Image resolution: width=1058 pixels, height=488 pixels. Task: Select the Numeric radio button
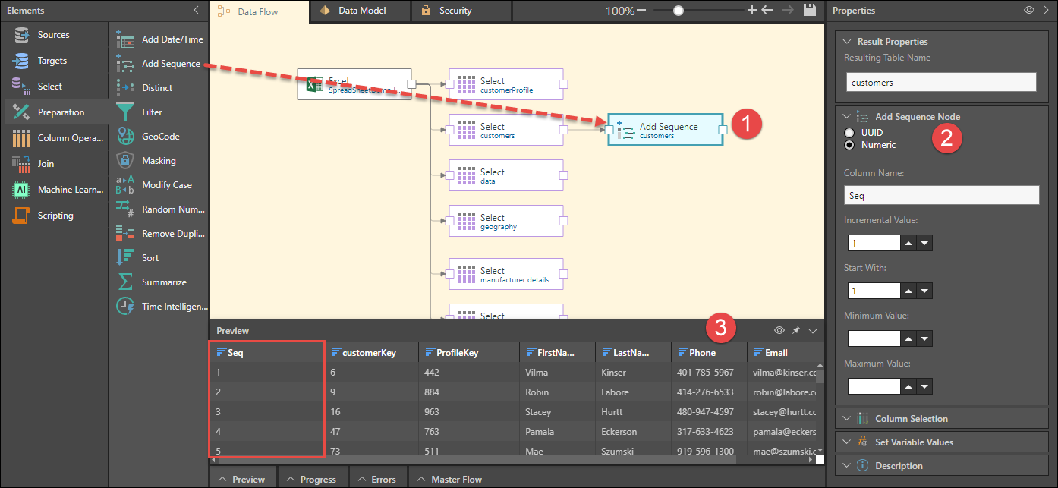(849, 145)
